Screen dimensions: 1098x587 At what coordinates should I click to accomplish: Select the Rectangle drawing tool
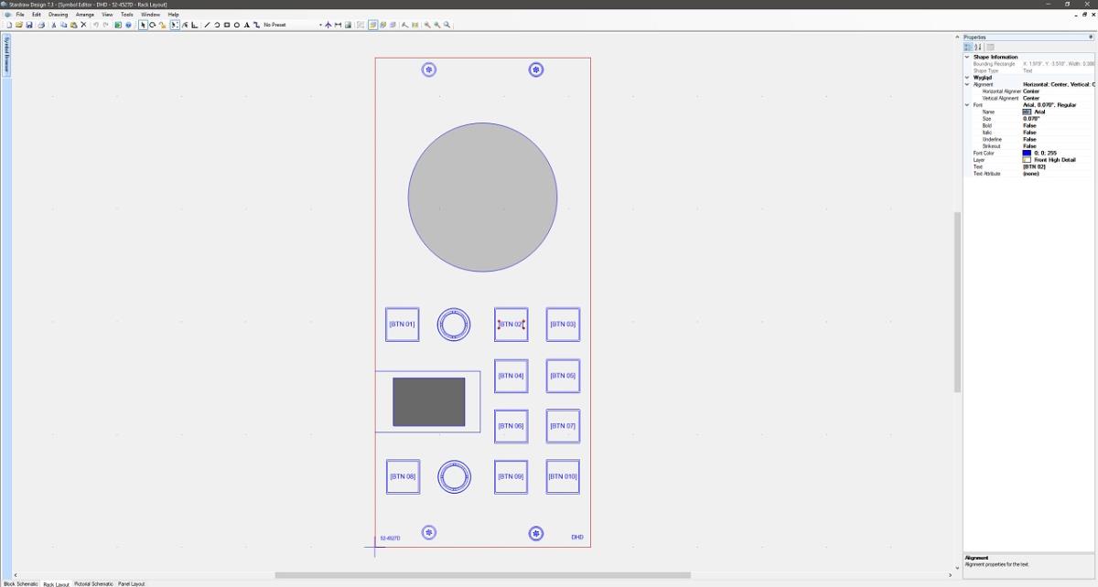pos(227,25)
